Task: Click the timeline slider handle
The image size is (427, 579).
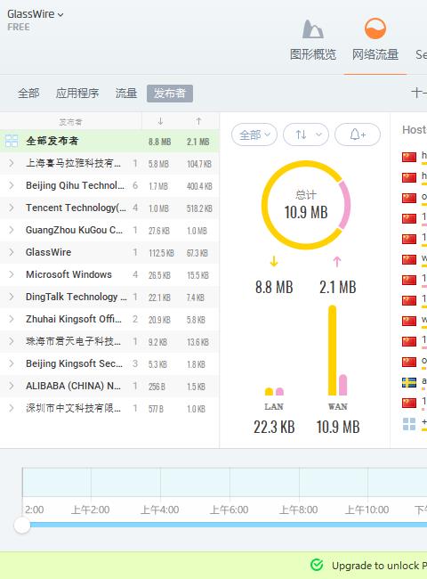Action: (22, 525)
